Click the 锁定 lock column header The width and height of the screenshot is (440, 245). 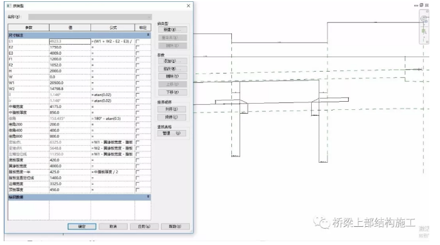click(x=143, y=28)
